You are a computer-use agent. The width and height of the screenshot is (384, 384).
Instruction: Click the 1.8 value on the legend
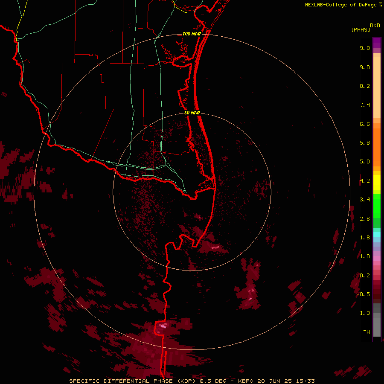pyautogui.click(x=365, y=238)
